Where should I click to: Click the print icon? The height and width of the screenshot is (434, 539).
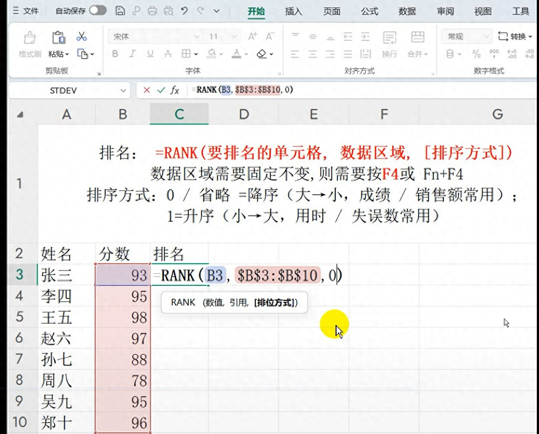click(152, 11)
